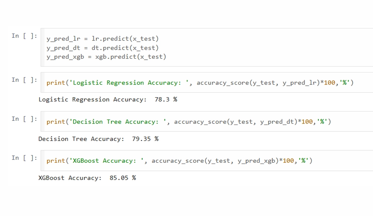Click the y_pred_xgb assignment code line

pos(106,57)
